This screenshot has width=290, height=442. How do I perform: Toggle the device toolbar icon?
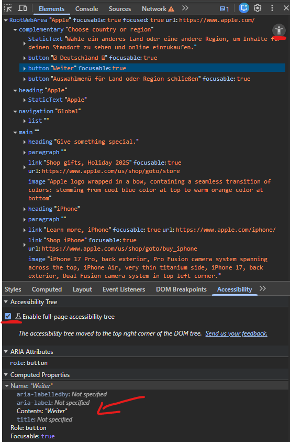point(23,8)
